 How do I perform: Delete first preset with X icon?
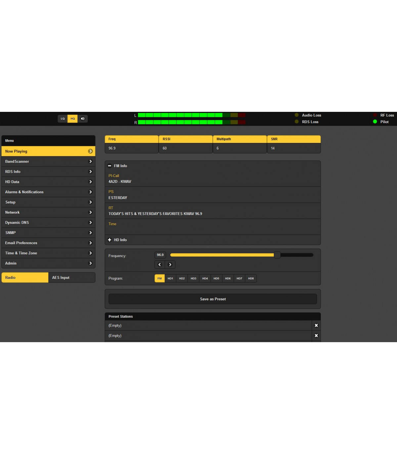pyautogui.click(x=316, y=325)
